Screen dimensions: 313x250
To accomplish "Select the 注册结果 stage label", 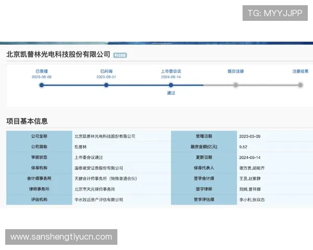I will [x=300, y=71].
